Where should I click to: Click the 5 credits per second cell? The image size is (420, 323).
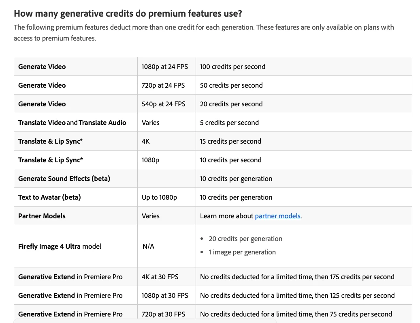[x=229, y=123]
